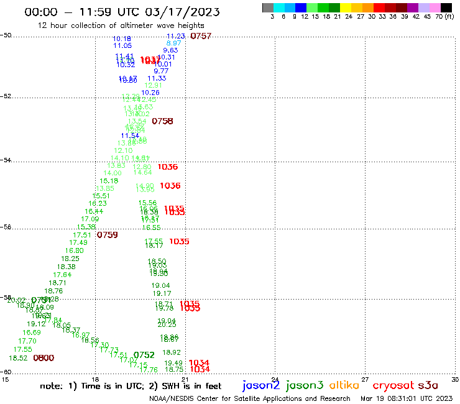Click the title '00:00 – 11:59 UTC 03/17/2023'

(122, 12)
